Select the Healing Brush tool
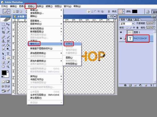157x117 pixels. [3, 37]
